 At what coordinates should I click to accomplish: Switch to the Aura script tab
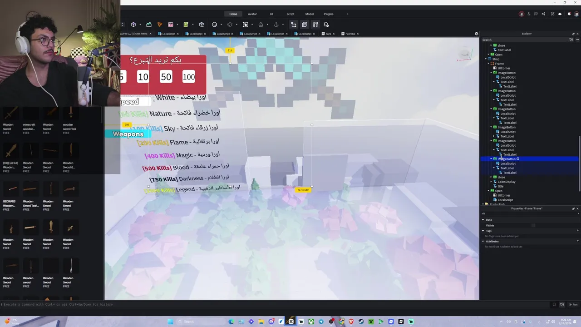[x=328, y=34]
